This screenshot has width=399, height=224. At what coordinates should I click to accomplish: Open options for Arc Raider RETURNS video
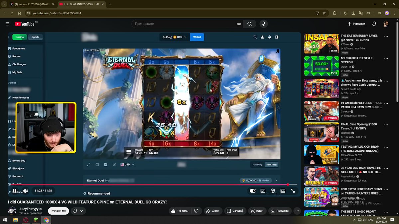tap(386, 103)
